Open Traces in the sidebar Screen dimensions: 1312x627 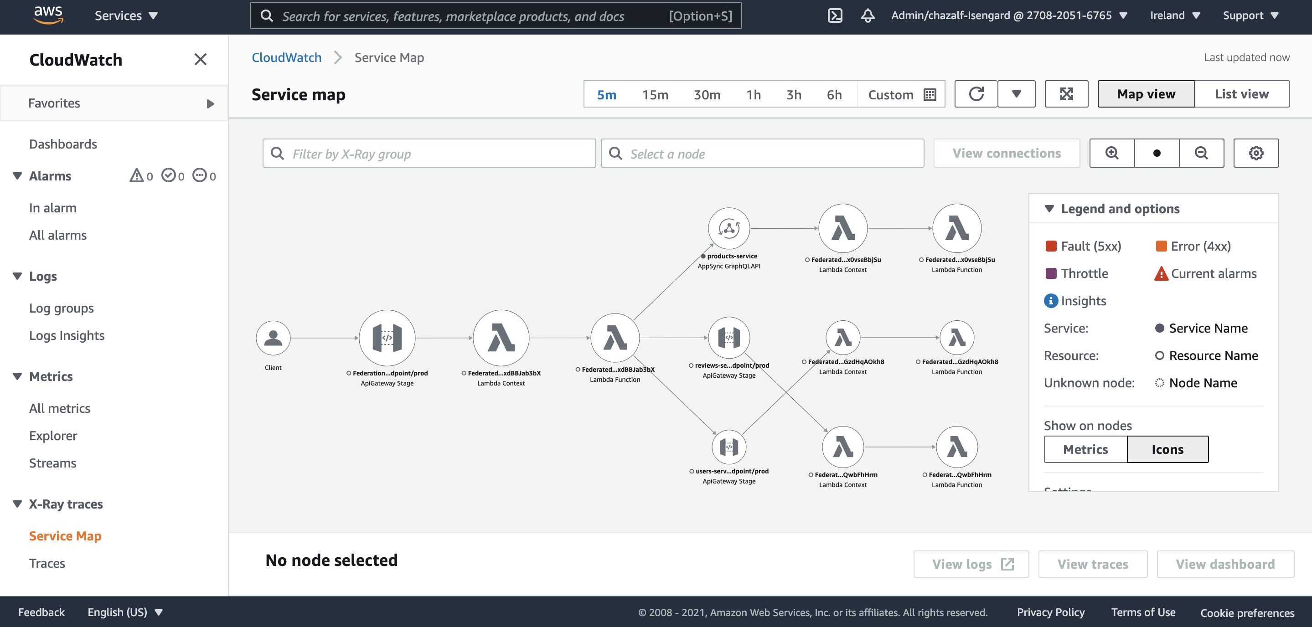[47, 563]
